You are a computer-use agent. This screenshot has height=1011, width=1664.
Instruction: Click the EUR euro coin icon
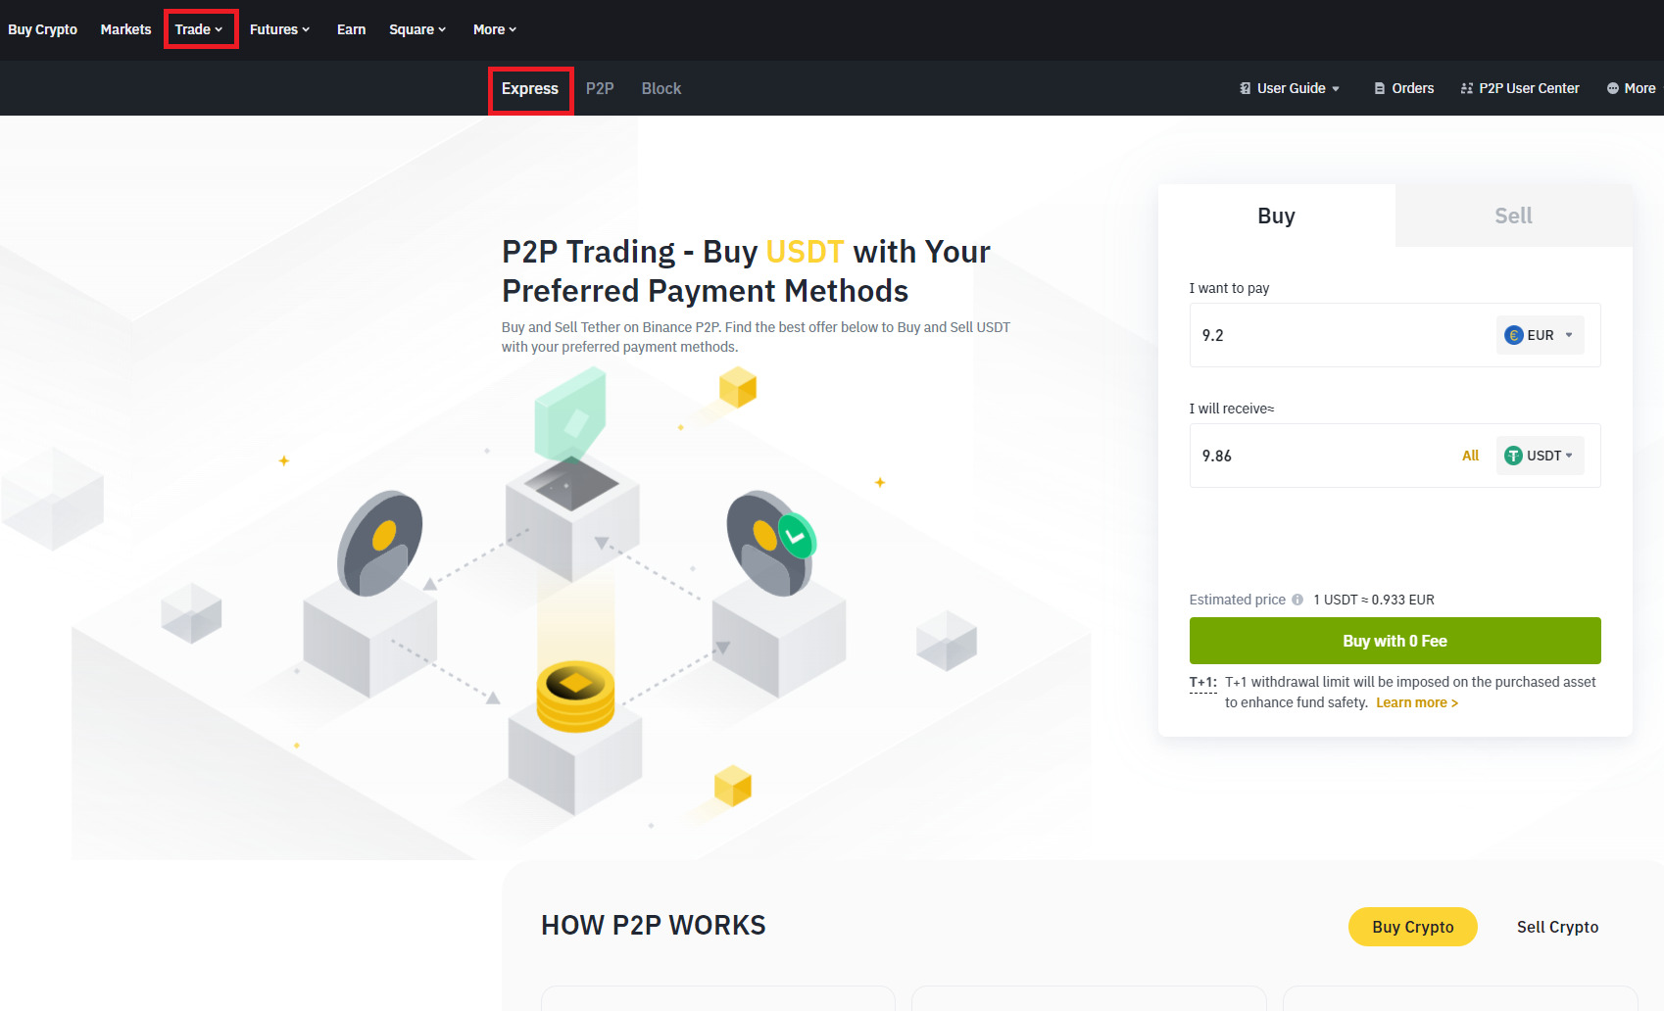1514,335
